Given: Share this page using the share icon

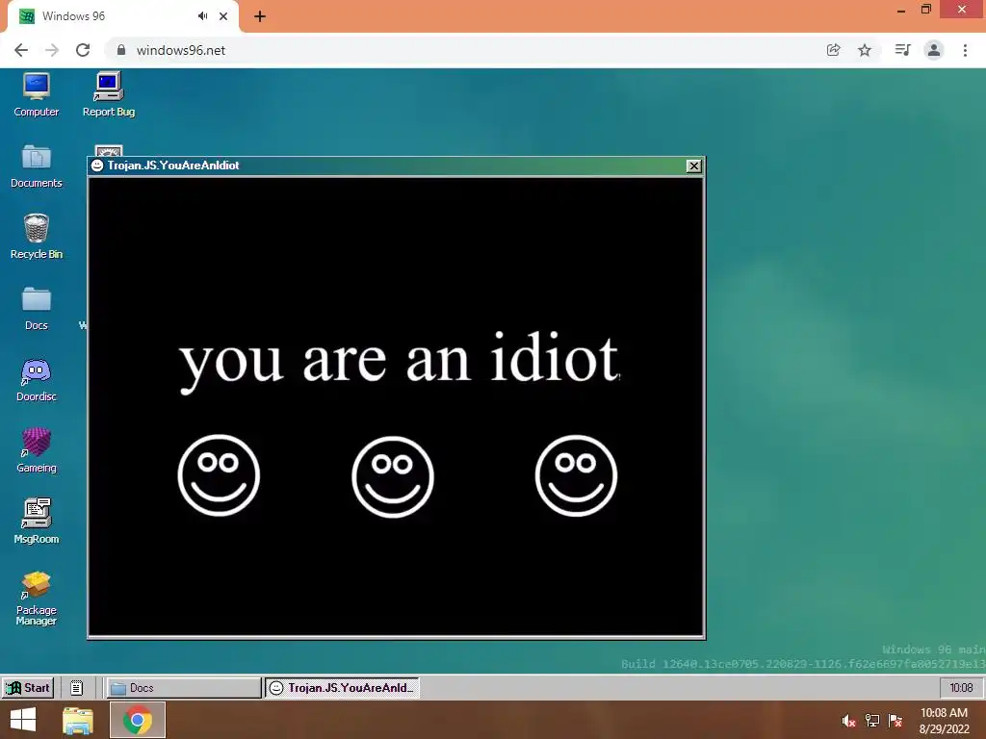Looking at the screenshot, I should tap(834, 50).
